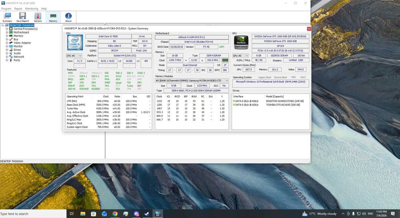Viewport: 400px width, 218px height.
Task: Select the Network tree item
Action: tap(19, 57)
